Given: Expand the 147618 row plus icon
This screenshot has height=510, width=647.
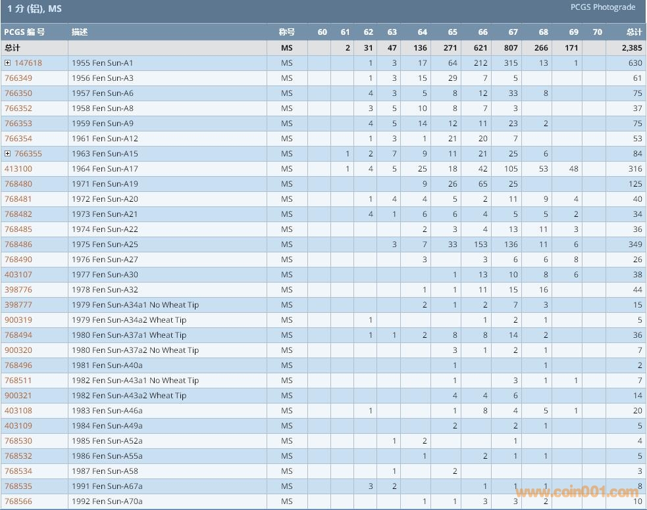Looking at the screenshot, I should [x=8, y=63].
